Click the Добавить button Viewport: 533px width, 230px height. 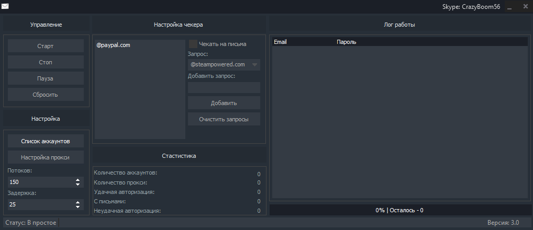pyautogui.click(x=224, y=103)
